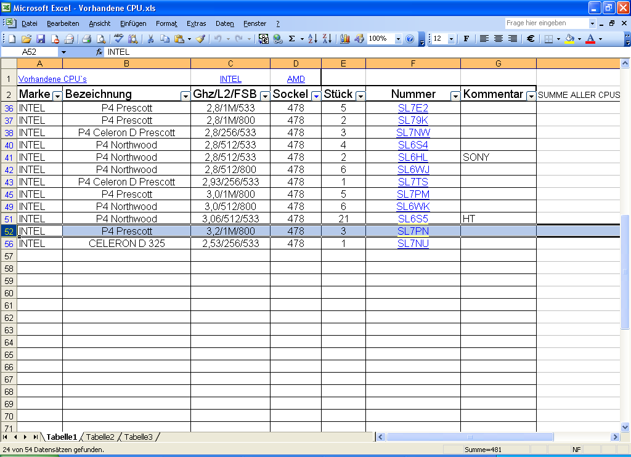Click the Paste clipboard icon

coord(179,39)
